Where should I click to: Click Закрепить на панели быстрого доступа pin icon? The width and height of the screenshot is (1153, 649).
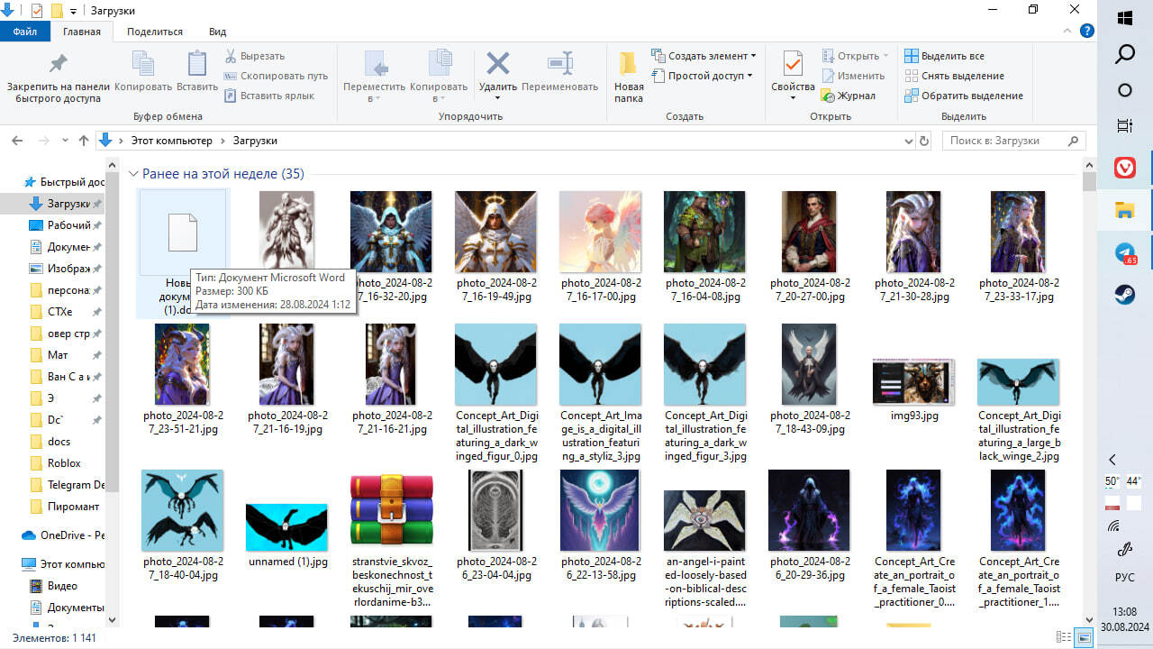point(58,65)
